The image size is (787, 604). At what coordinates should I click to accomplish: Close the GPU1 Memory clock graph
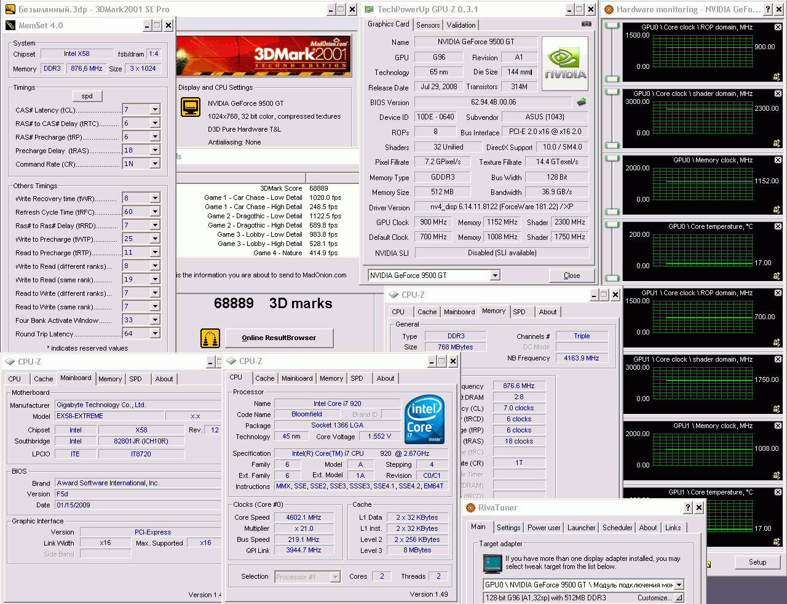click(778, 426)
